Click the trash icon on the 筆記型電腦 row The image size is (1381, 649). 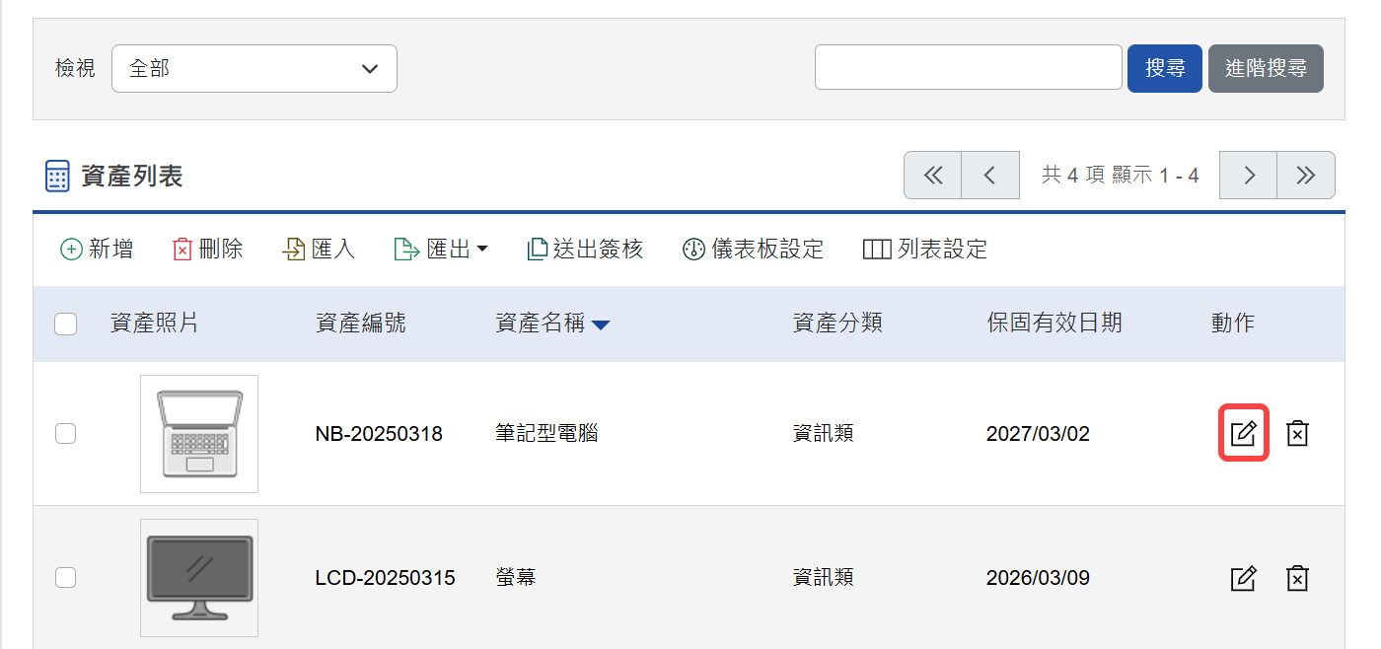1297,432
